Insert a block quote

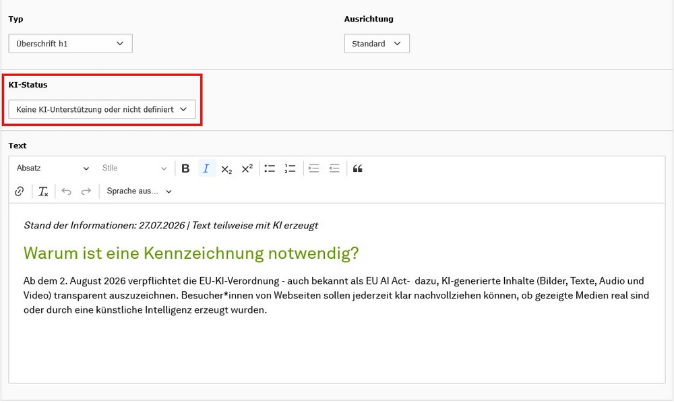pos(358,168)
